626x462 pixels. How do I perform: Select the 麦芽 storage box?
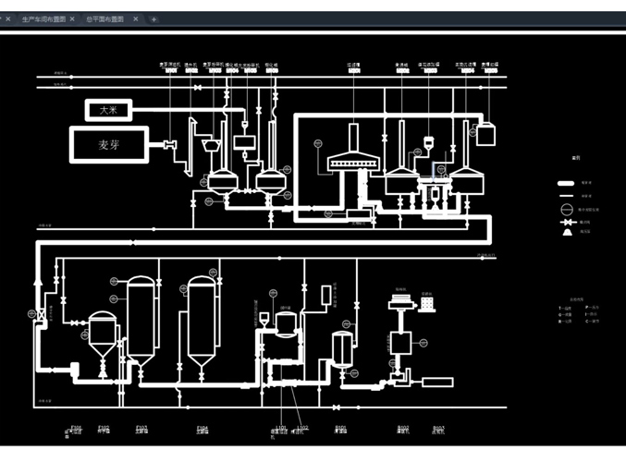[109, 145]
